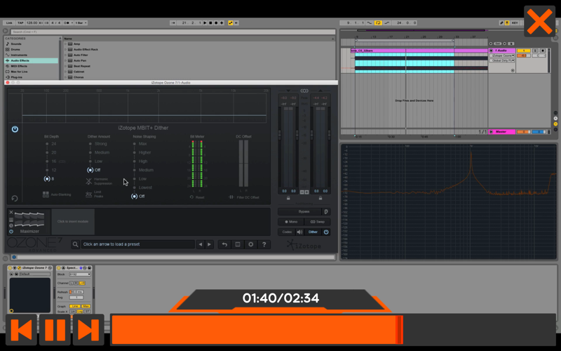Load the next Ozone preset arrow
The image size is (561, 351).
pos(209,244)
